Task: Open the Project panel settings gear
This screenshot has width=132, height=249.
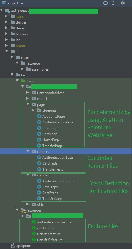Action: point(123,3)
